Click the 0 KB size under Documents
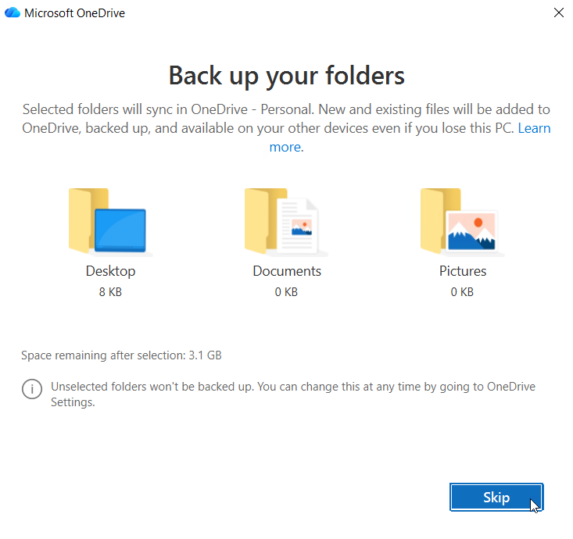The height and width of the screenshot is (539, 573). point(286,293)
